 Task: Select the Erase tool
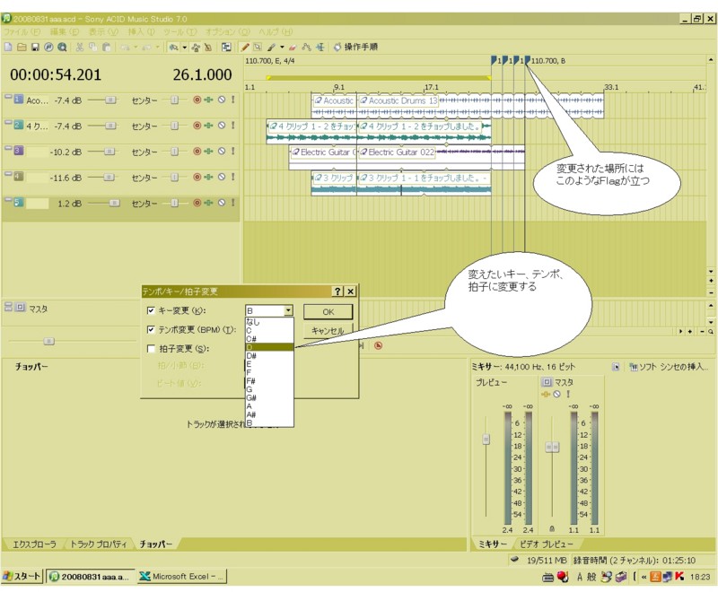[293, 48]
